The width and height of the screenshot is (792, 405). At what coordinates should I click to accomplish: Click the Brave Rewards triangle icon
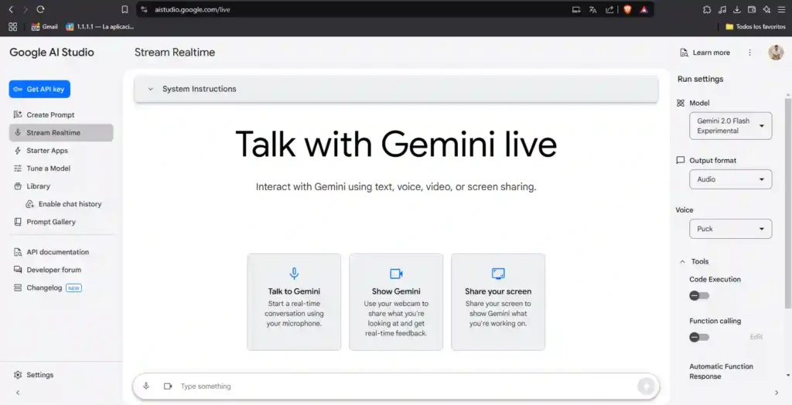pyautogui.click(x=644, y=9)
